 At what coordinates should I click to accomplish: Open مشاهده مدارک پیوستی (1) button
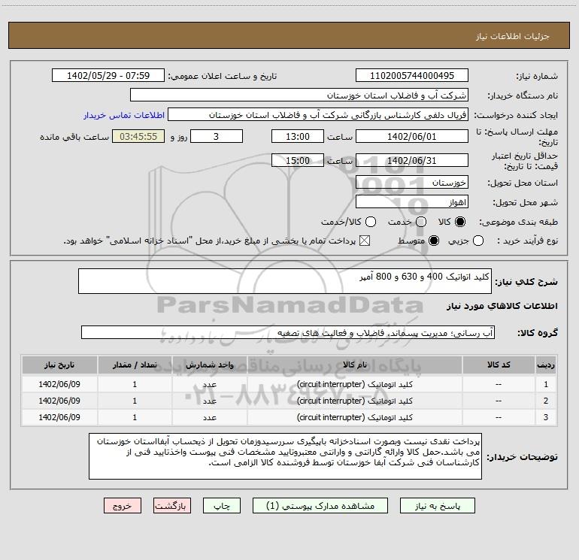(320, 506)
